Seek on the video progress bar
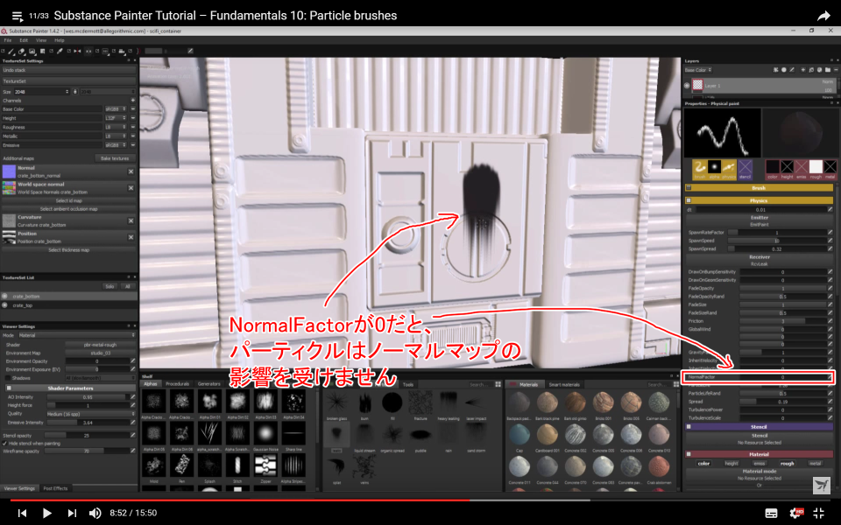Image resolution: width=841 pixels, height=525 pixels. coord(420,500)
